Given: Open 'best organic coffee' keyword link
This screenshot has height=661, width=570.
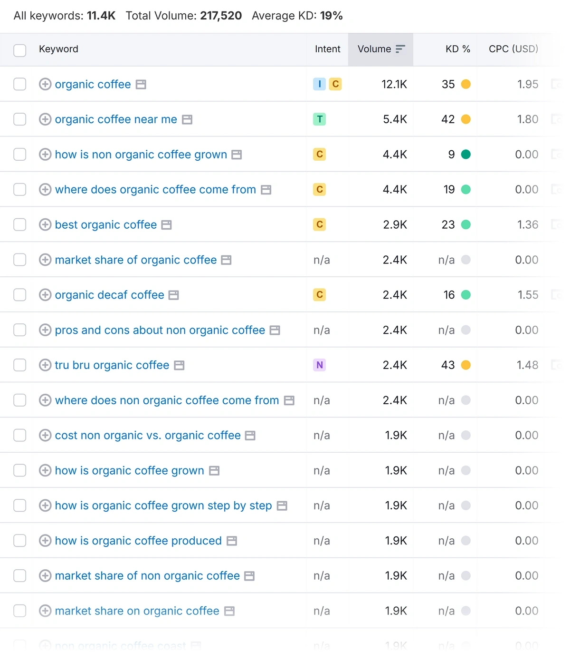Looking at the screenshot, I should click(106, 224).
